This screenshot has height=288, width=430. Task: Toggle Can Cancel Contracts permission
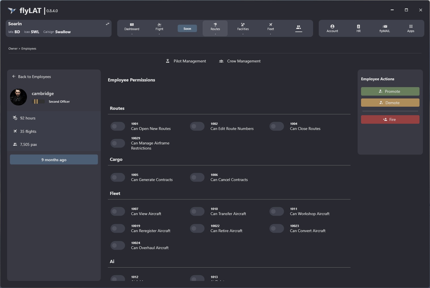click(197, 177)
